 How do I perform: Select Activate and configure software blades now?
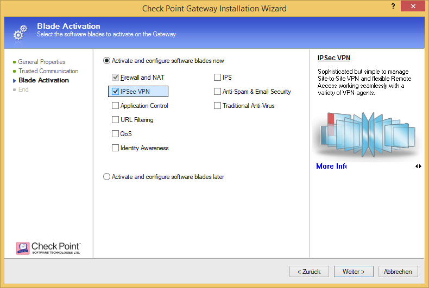[107, 61]
